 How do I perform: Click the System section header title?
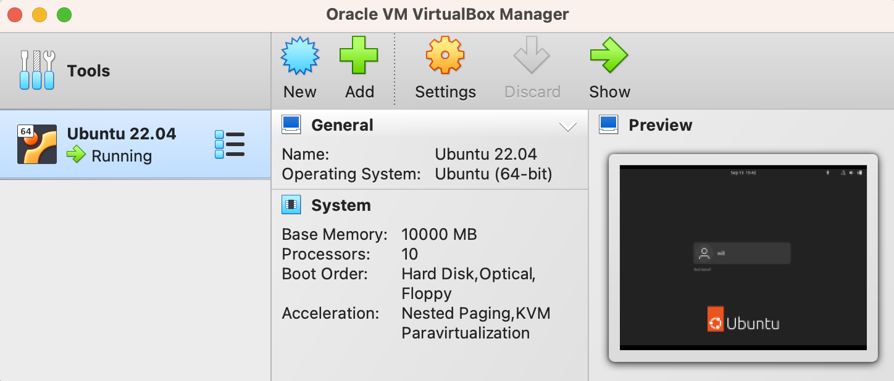(x=341, y=205)
